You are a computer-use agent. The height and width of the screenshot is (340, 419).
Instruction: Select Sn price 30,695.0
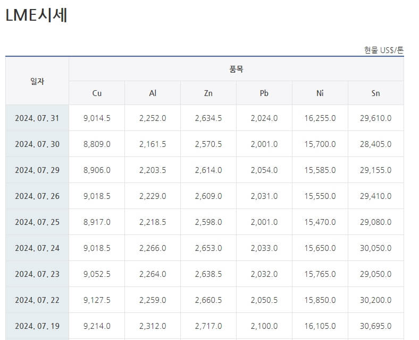[x=375, y=326]
